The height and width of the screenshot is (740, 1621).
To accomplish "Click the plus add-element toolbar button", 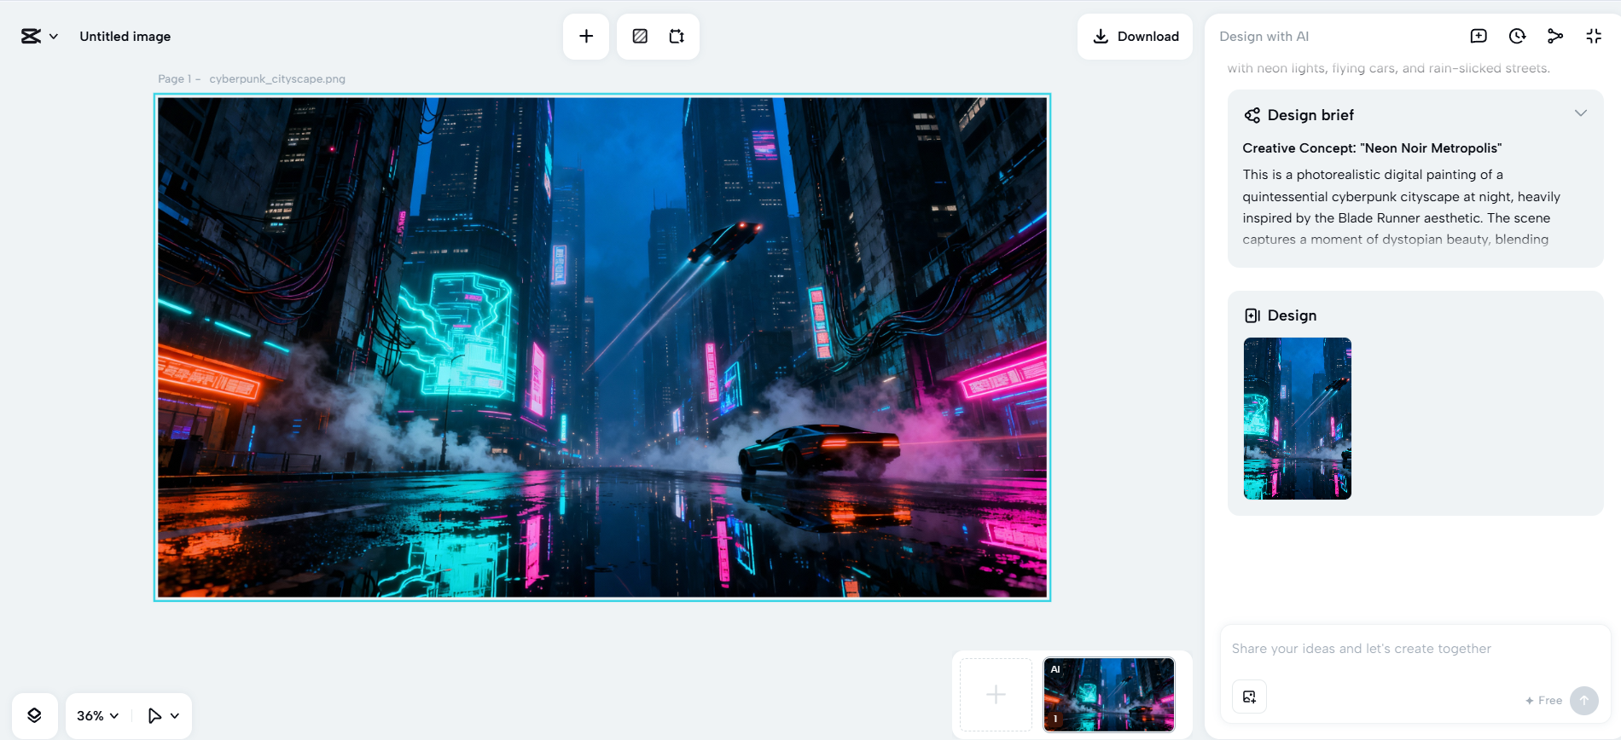I will coord(586,36).
